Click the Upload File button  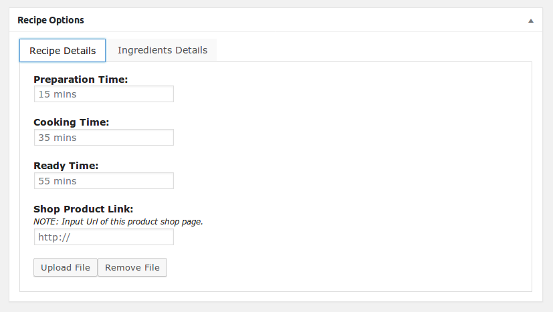[66, 268]
